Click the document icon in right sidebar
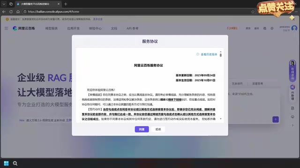Screen dimensions: 300x168 point(292,108)
